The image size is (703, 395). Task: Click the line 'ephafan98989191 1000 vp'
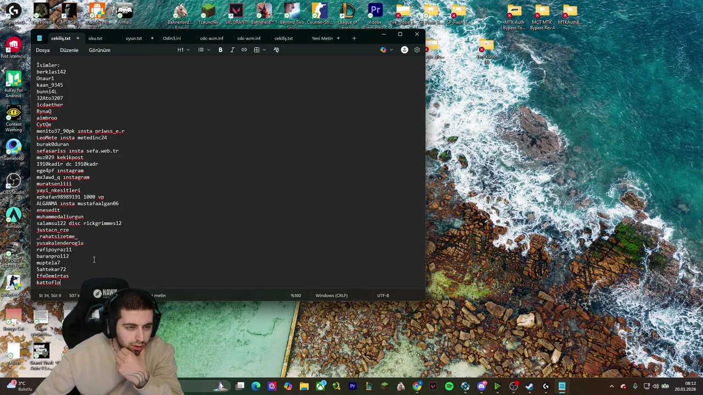click(70, 197)
